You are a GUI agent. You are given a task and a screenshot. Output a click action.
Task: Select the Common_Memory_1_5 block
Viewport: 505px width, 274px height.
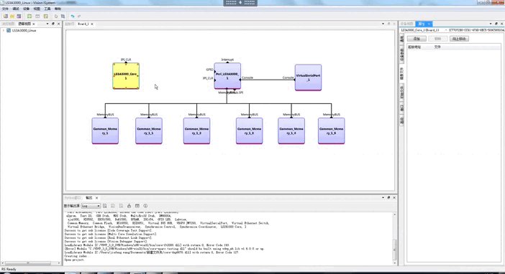[x=332, y=131]
